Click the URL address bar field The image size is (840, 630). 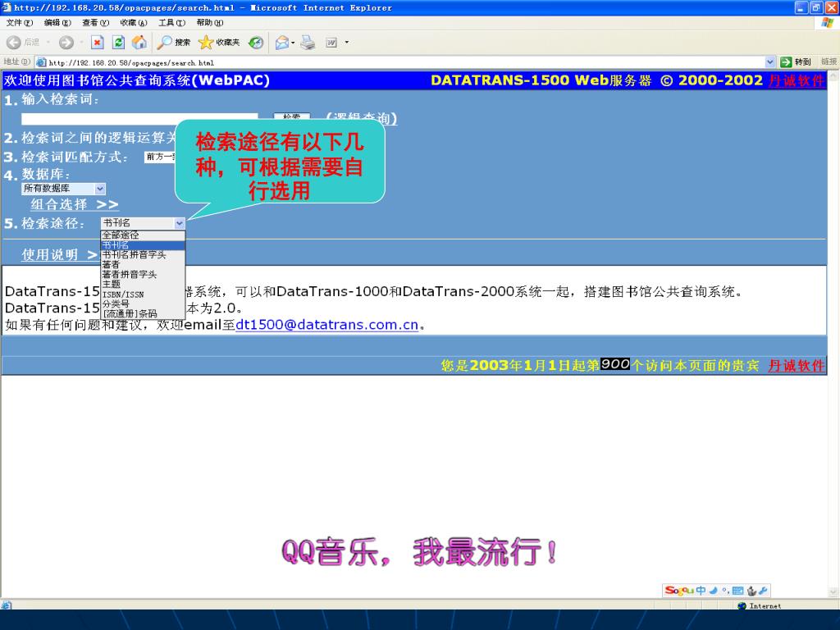[x=400, y=62]
